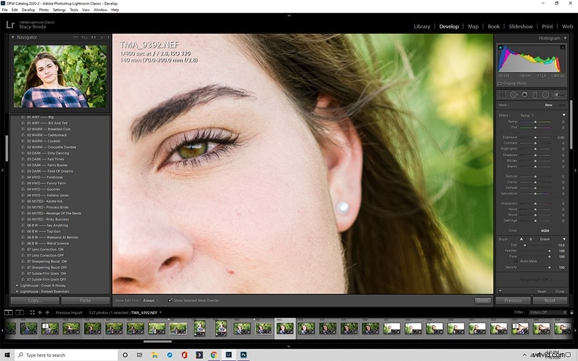Viewport: 578px width, 361px height.
Task: Select the Graduated Filter tool icon
Action: [535, 95]
